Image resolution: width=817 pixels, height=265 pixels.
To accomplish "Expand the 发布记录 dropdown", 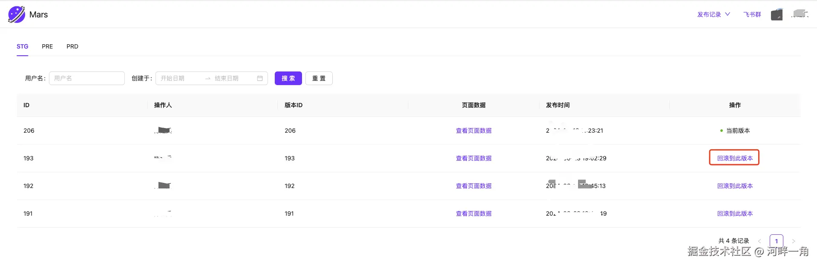I will coord(713,14).
